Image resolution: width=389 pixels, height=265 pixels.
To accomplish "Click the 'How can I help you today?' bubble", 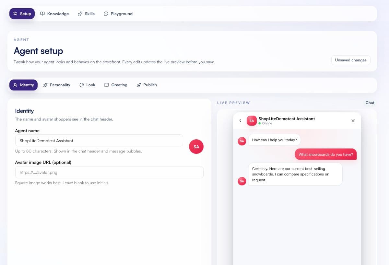I will pyautogui.click(x=275, y=140).
